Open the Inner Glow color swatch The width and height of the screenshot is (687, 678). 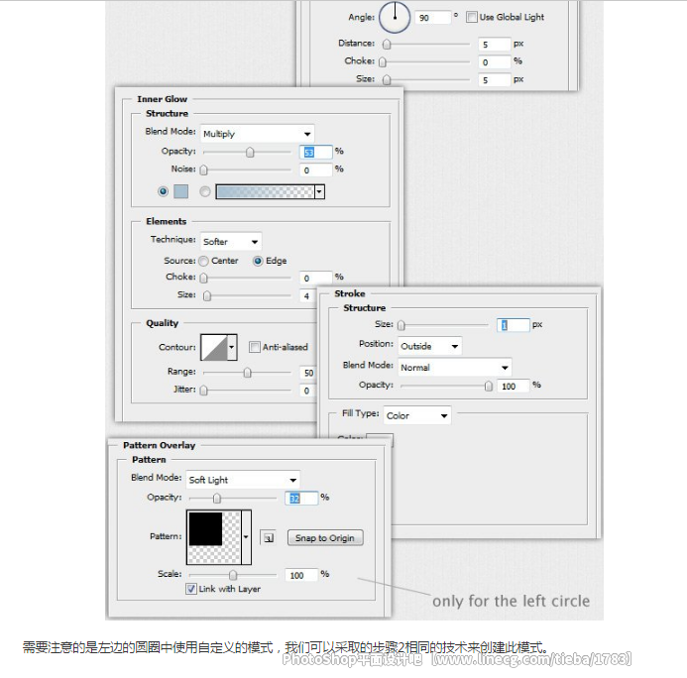181,191
